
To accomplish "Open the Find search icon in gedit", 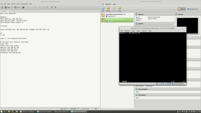I will click(52, 8).
